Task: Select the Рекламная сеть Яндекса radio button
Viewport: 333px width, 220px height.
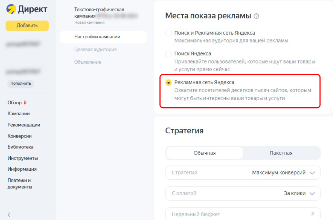Action: coord(168,82)
